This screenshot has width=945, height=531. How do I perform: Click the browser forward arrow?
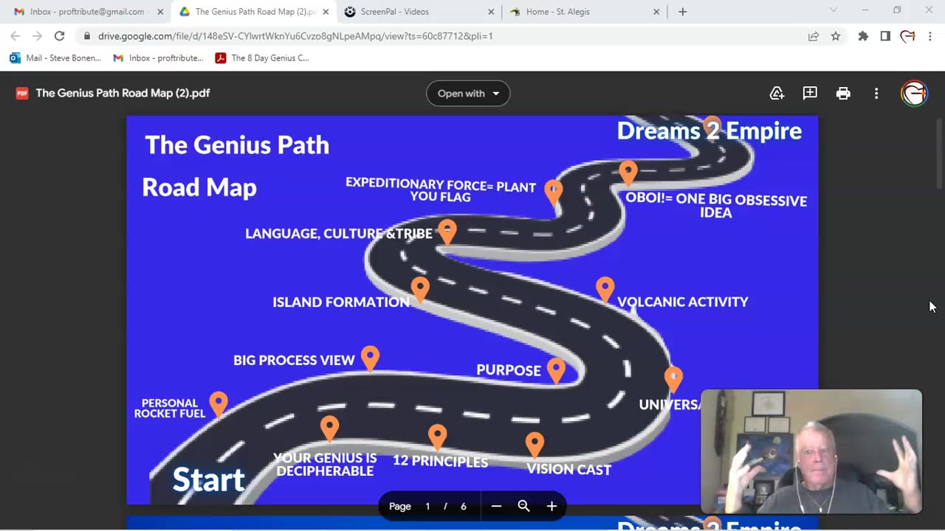(37, 35)
